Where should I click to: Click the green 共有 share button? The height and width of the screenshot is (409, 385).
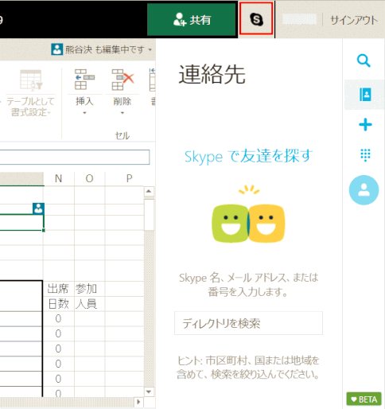pyautogui.click(x=192, y=20)
